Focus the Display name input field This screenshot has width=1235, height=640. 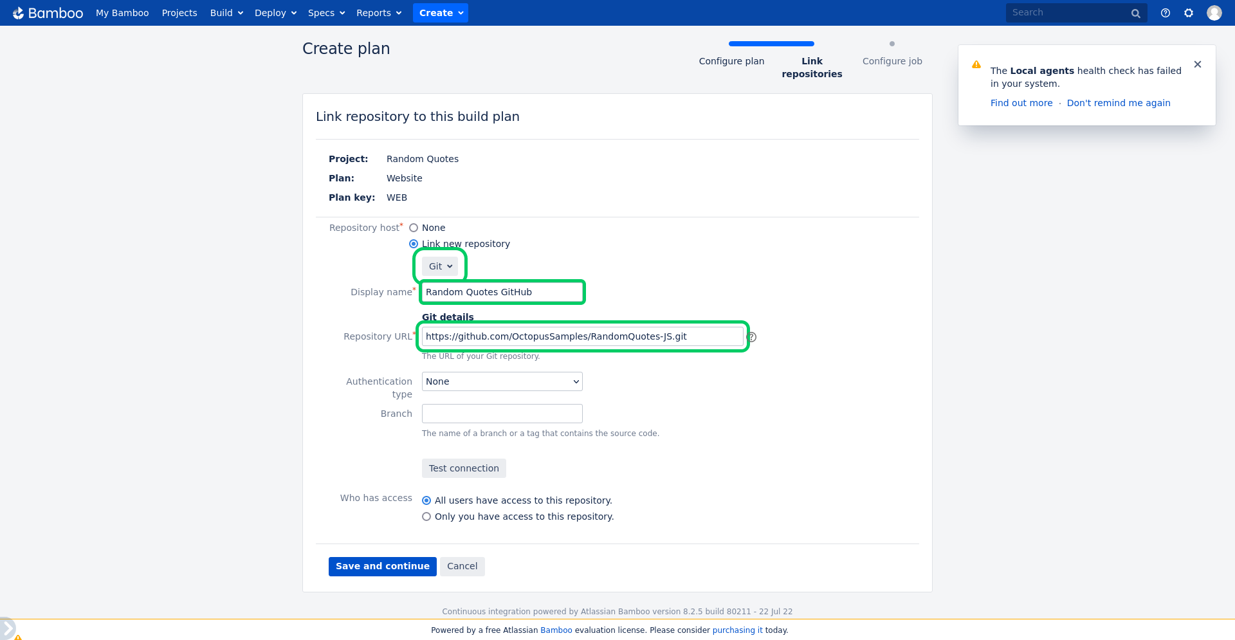point(502,292)
